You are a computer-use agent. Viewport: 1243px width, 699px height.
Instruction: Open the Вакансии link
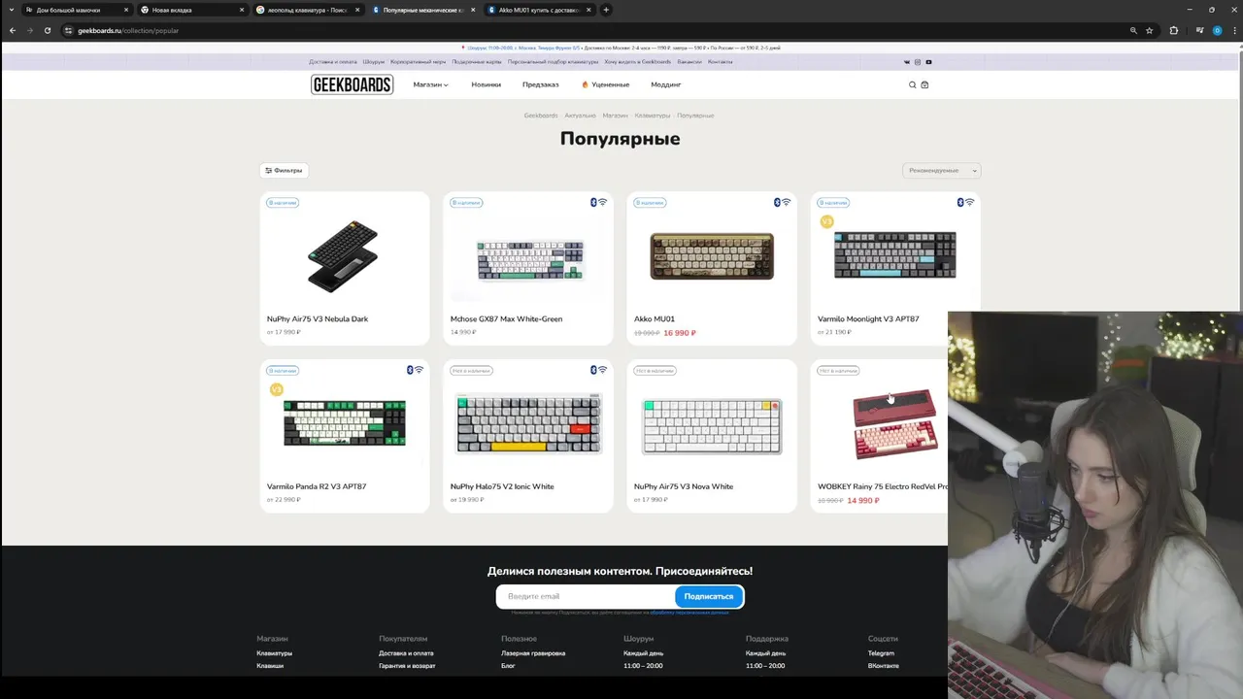[689, 62]
